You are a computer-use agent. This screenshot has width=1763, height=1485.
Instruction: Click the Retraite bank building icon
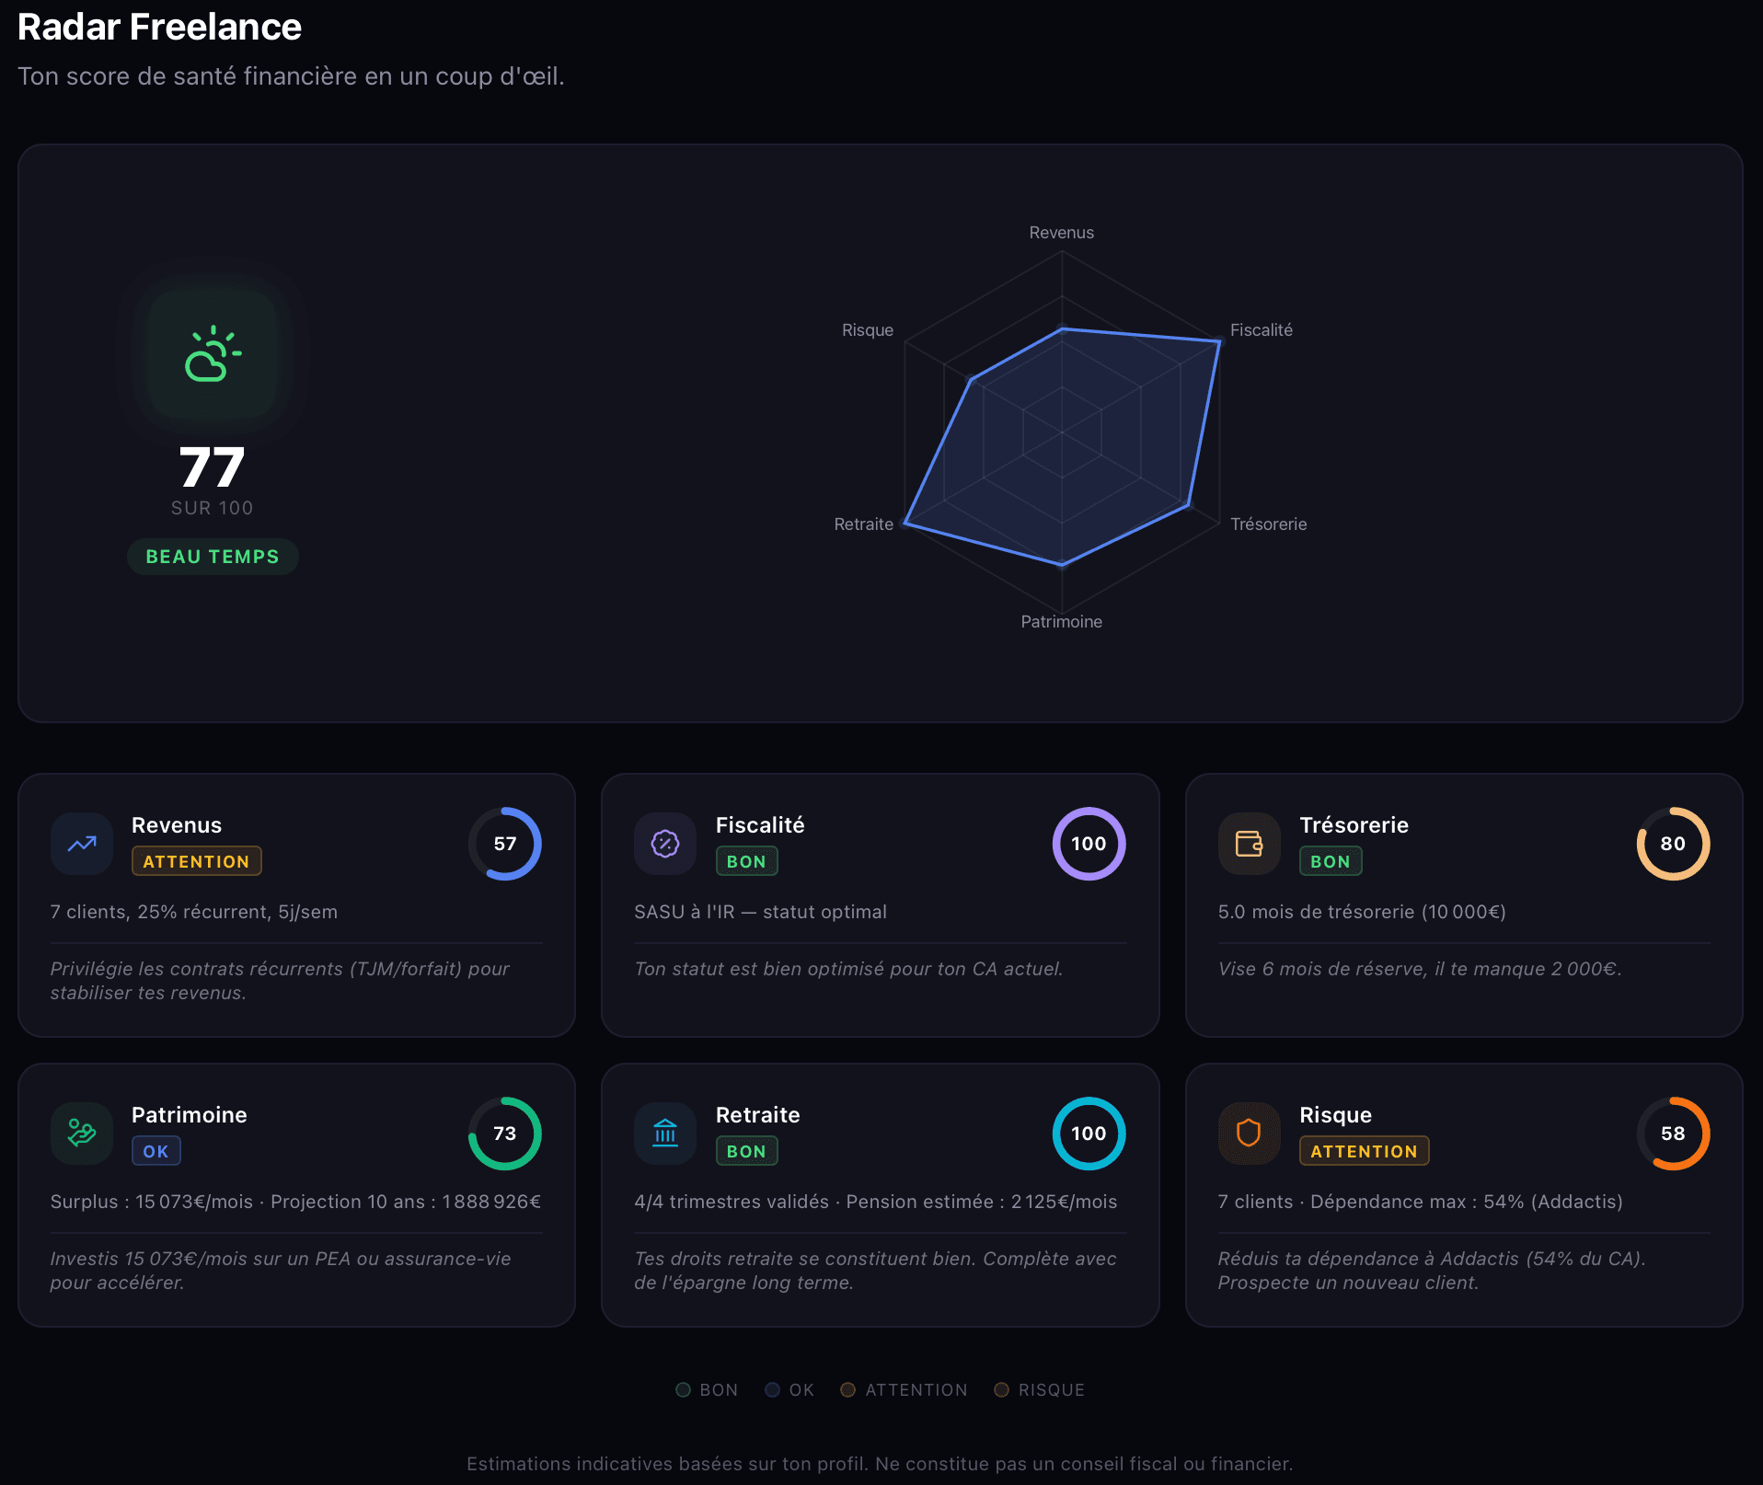click(665, 1133)
